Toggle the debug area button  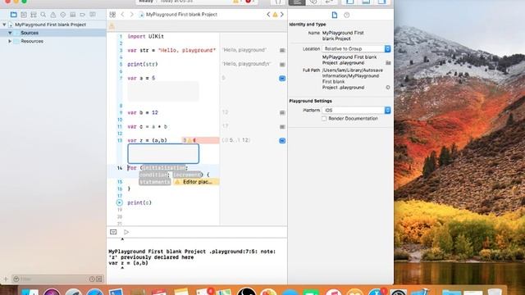click(x=366, y=2)
